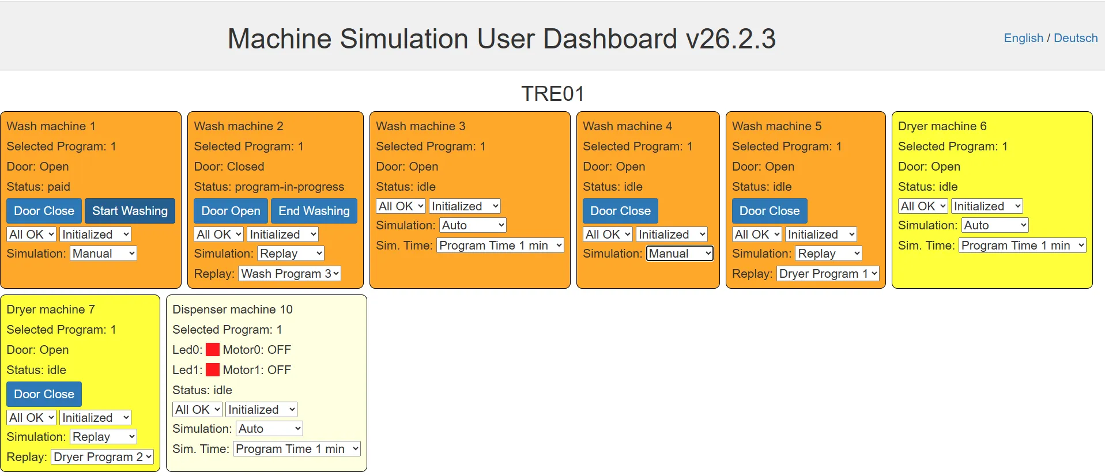The width and height of the screenshot is (1105, 476).
Task: Click the 'Dryer machine 6' title
Action: pos(942,126)
